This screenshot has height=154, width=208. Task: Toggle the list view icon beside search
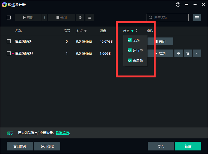click(197, 18)
